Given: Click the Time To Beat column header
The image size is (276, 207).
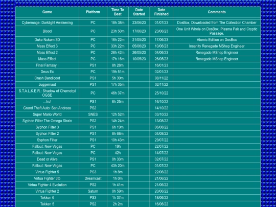Looking at the screenshot, I should [x=118, y=12].
